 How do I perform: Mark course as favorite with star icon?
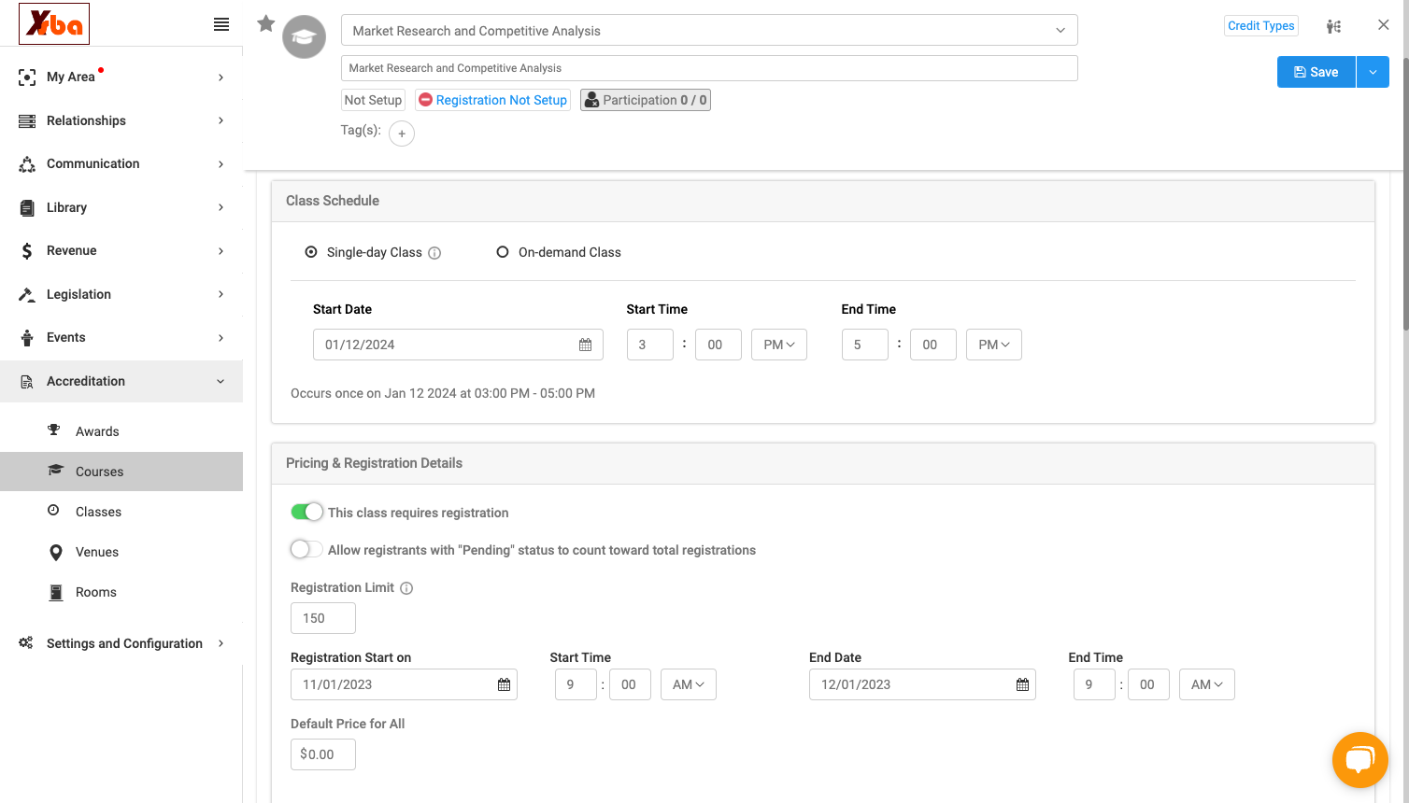coord(266,23)
